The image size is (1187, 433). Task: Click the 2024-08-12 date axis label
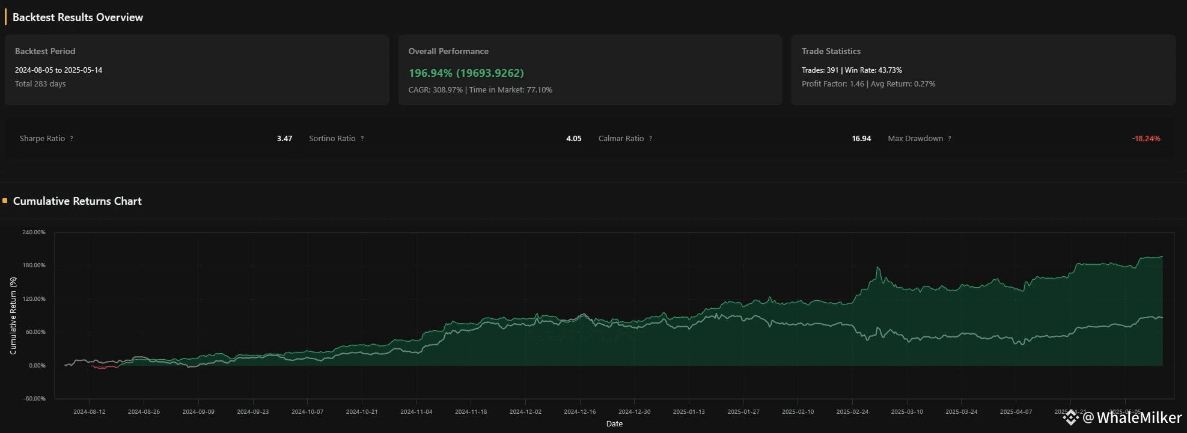click(x=90, y=412)
